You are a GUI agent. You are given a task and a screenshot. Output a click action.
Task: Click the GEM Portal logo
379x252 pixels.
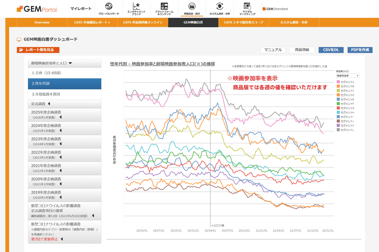click(x=37, y=9)
